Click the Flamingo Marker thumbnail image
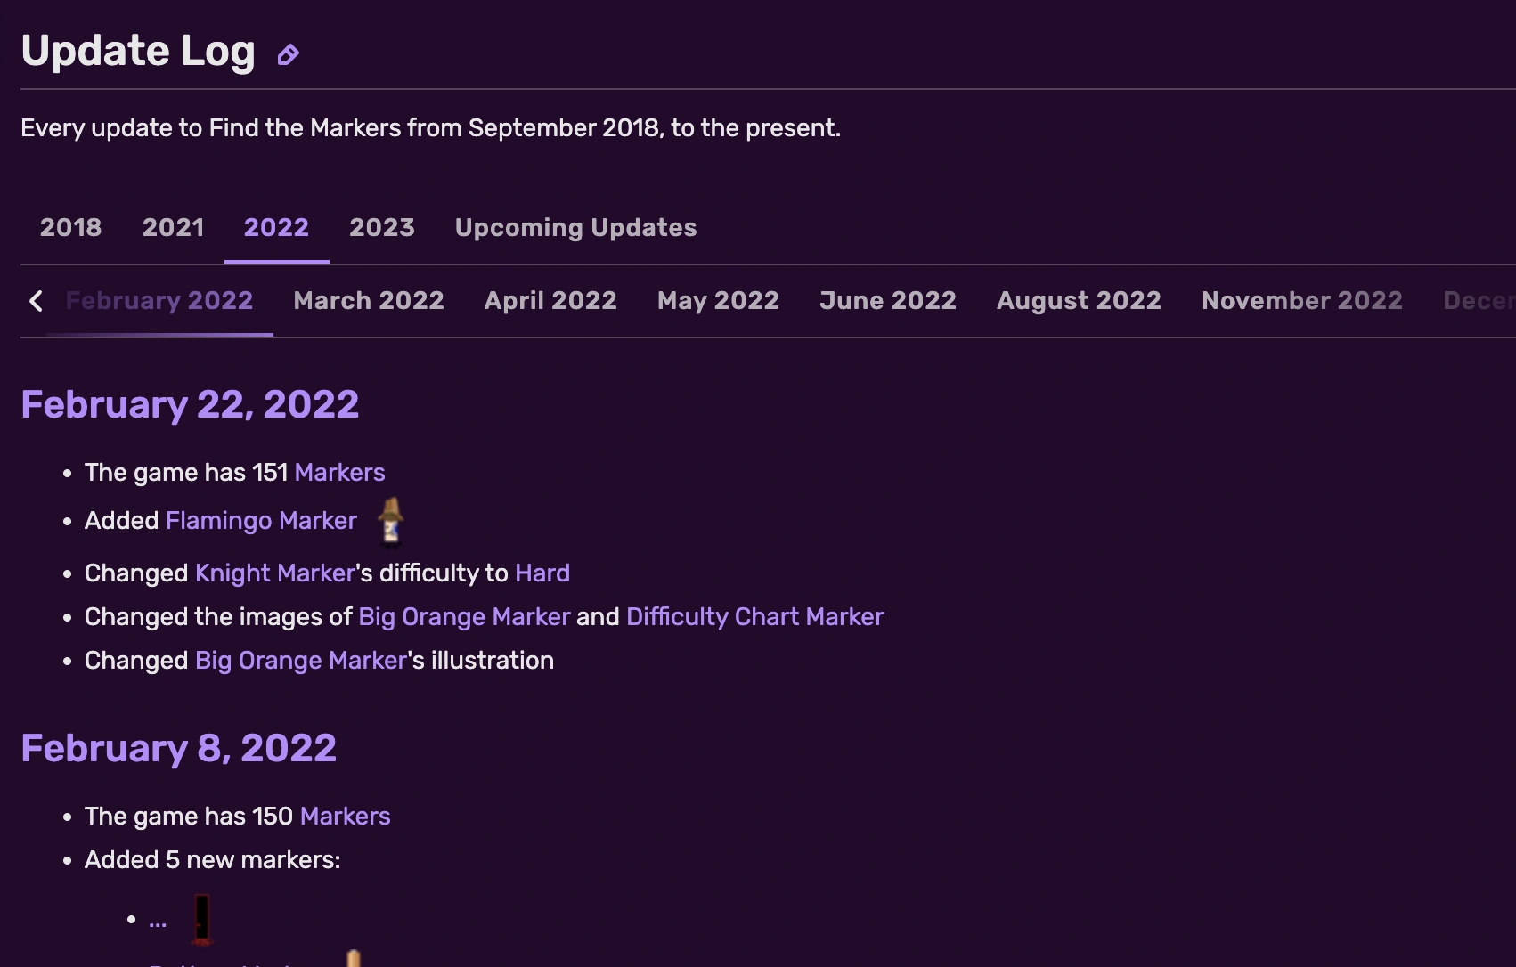 coord(389,520)
